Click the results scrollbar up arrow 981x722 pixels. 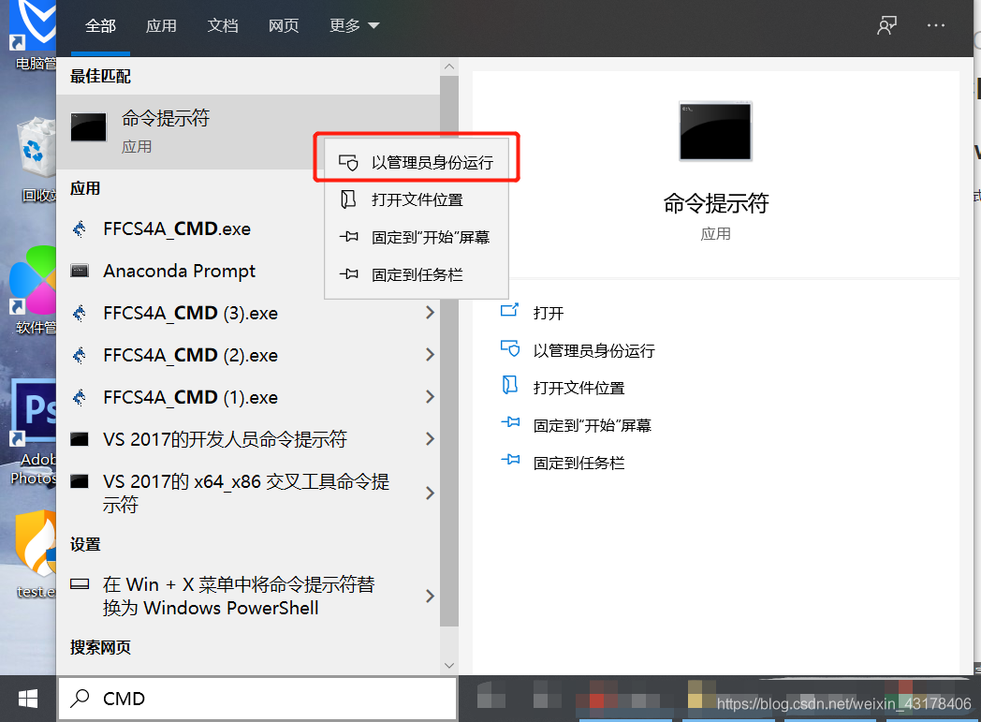click(448, 66)
